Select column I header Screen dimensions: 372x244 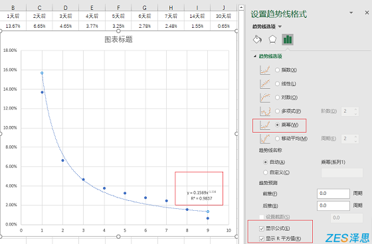pos(197,8)
